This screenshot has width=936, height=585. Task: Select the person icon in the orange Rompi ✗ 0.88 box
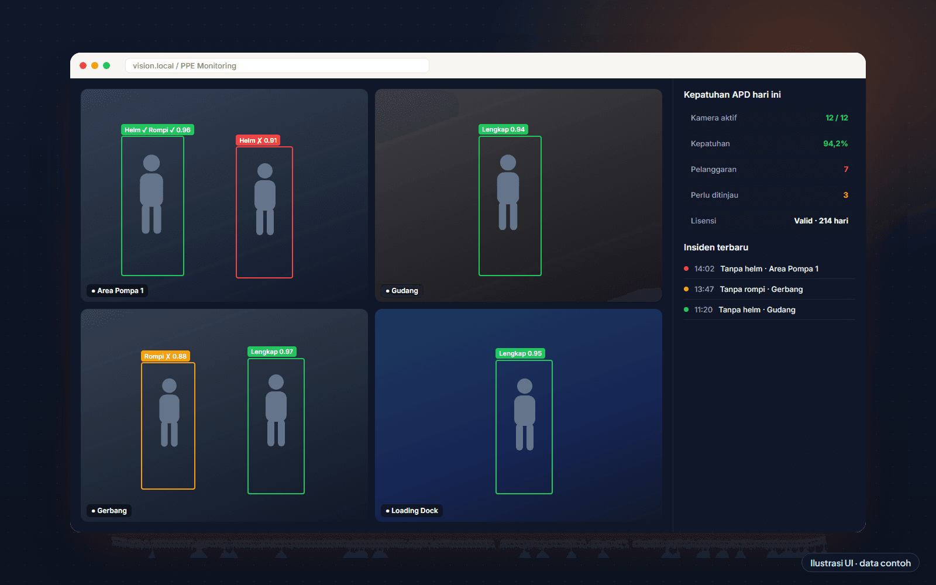point(169,412)
